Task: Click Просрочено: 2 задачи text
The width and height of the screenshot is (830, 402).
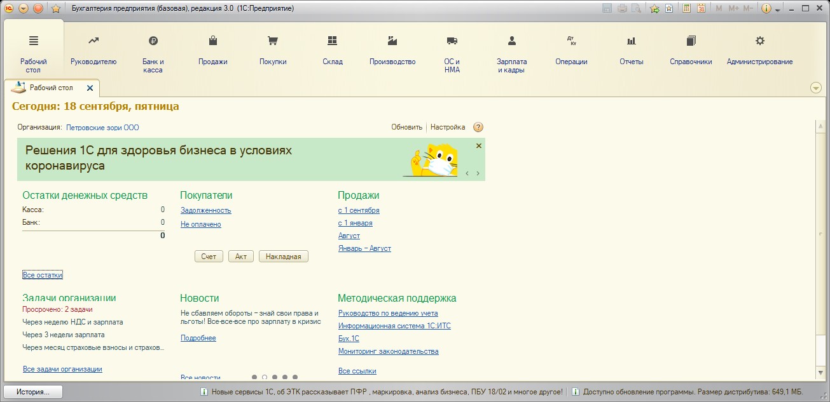Action: [x=57, y=309]
